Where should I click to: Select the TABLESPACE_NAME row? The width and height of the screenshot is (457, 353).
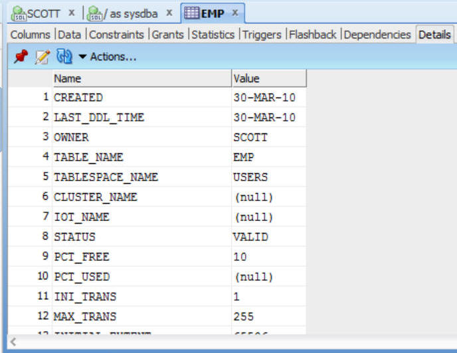tap(106, 177)
